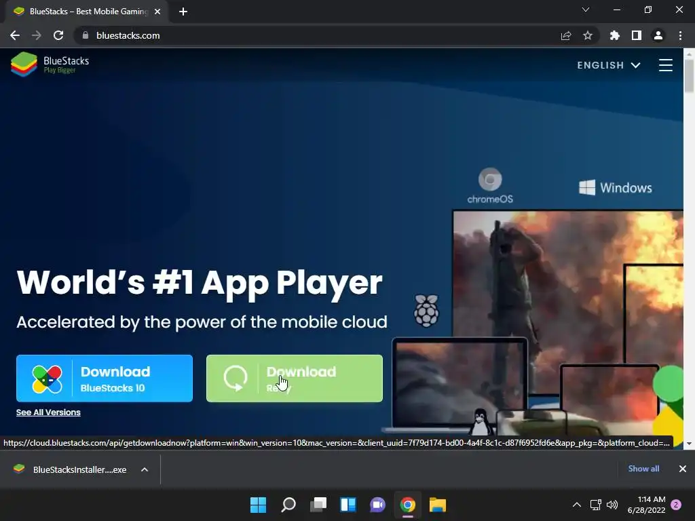Click Show all downloads link
Viewport: 695px width, 521px height.
[643, 469]
